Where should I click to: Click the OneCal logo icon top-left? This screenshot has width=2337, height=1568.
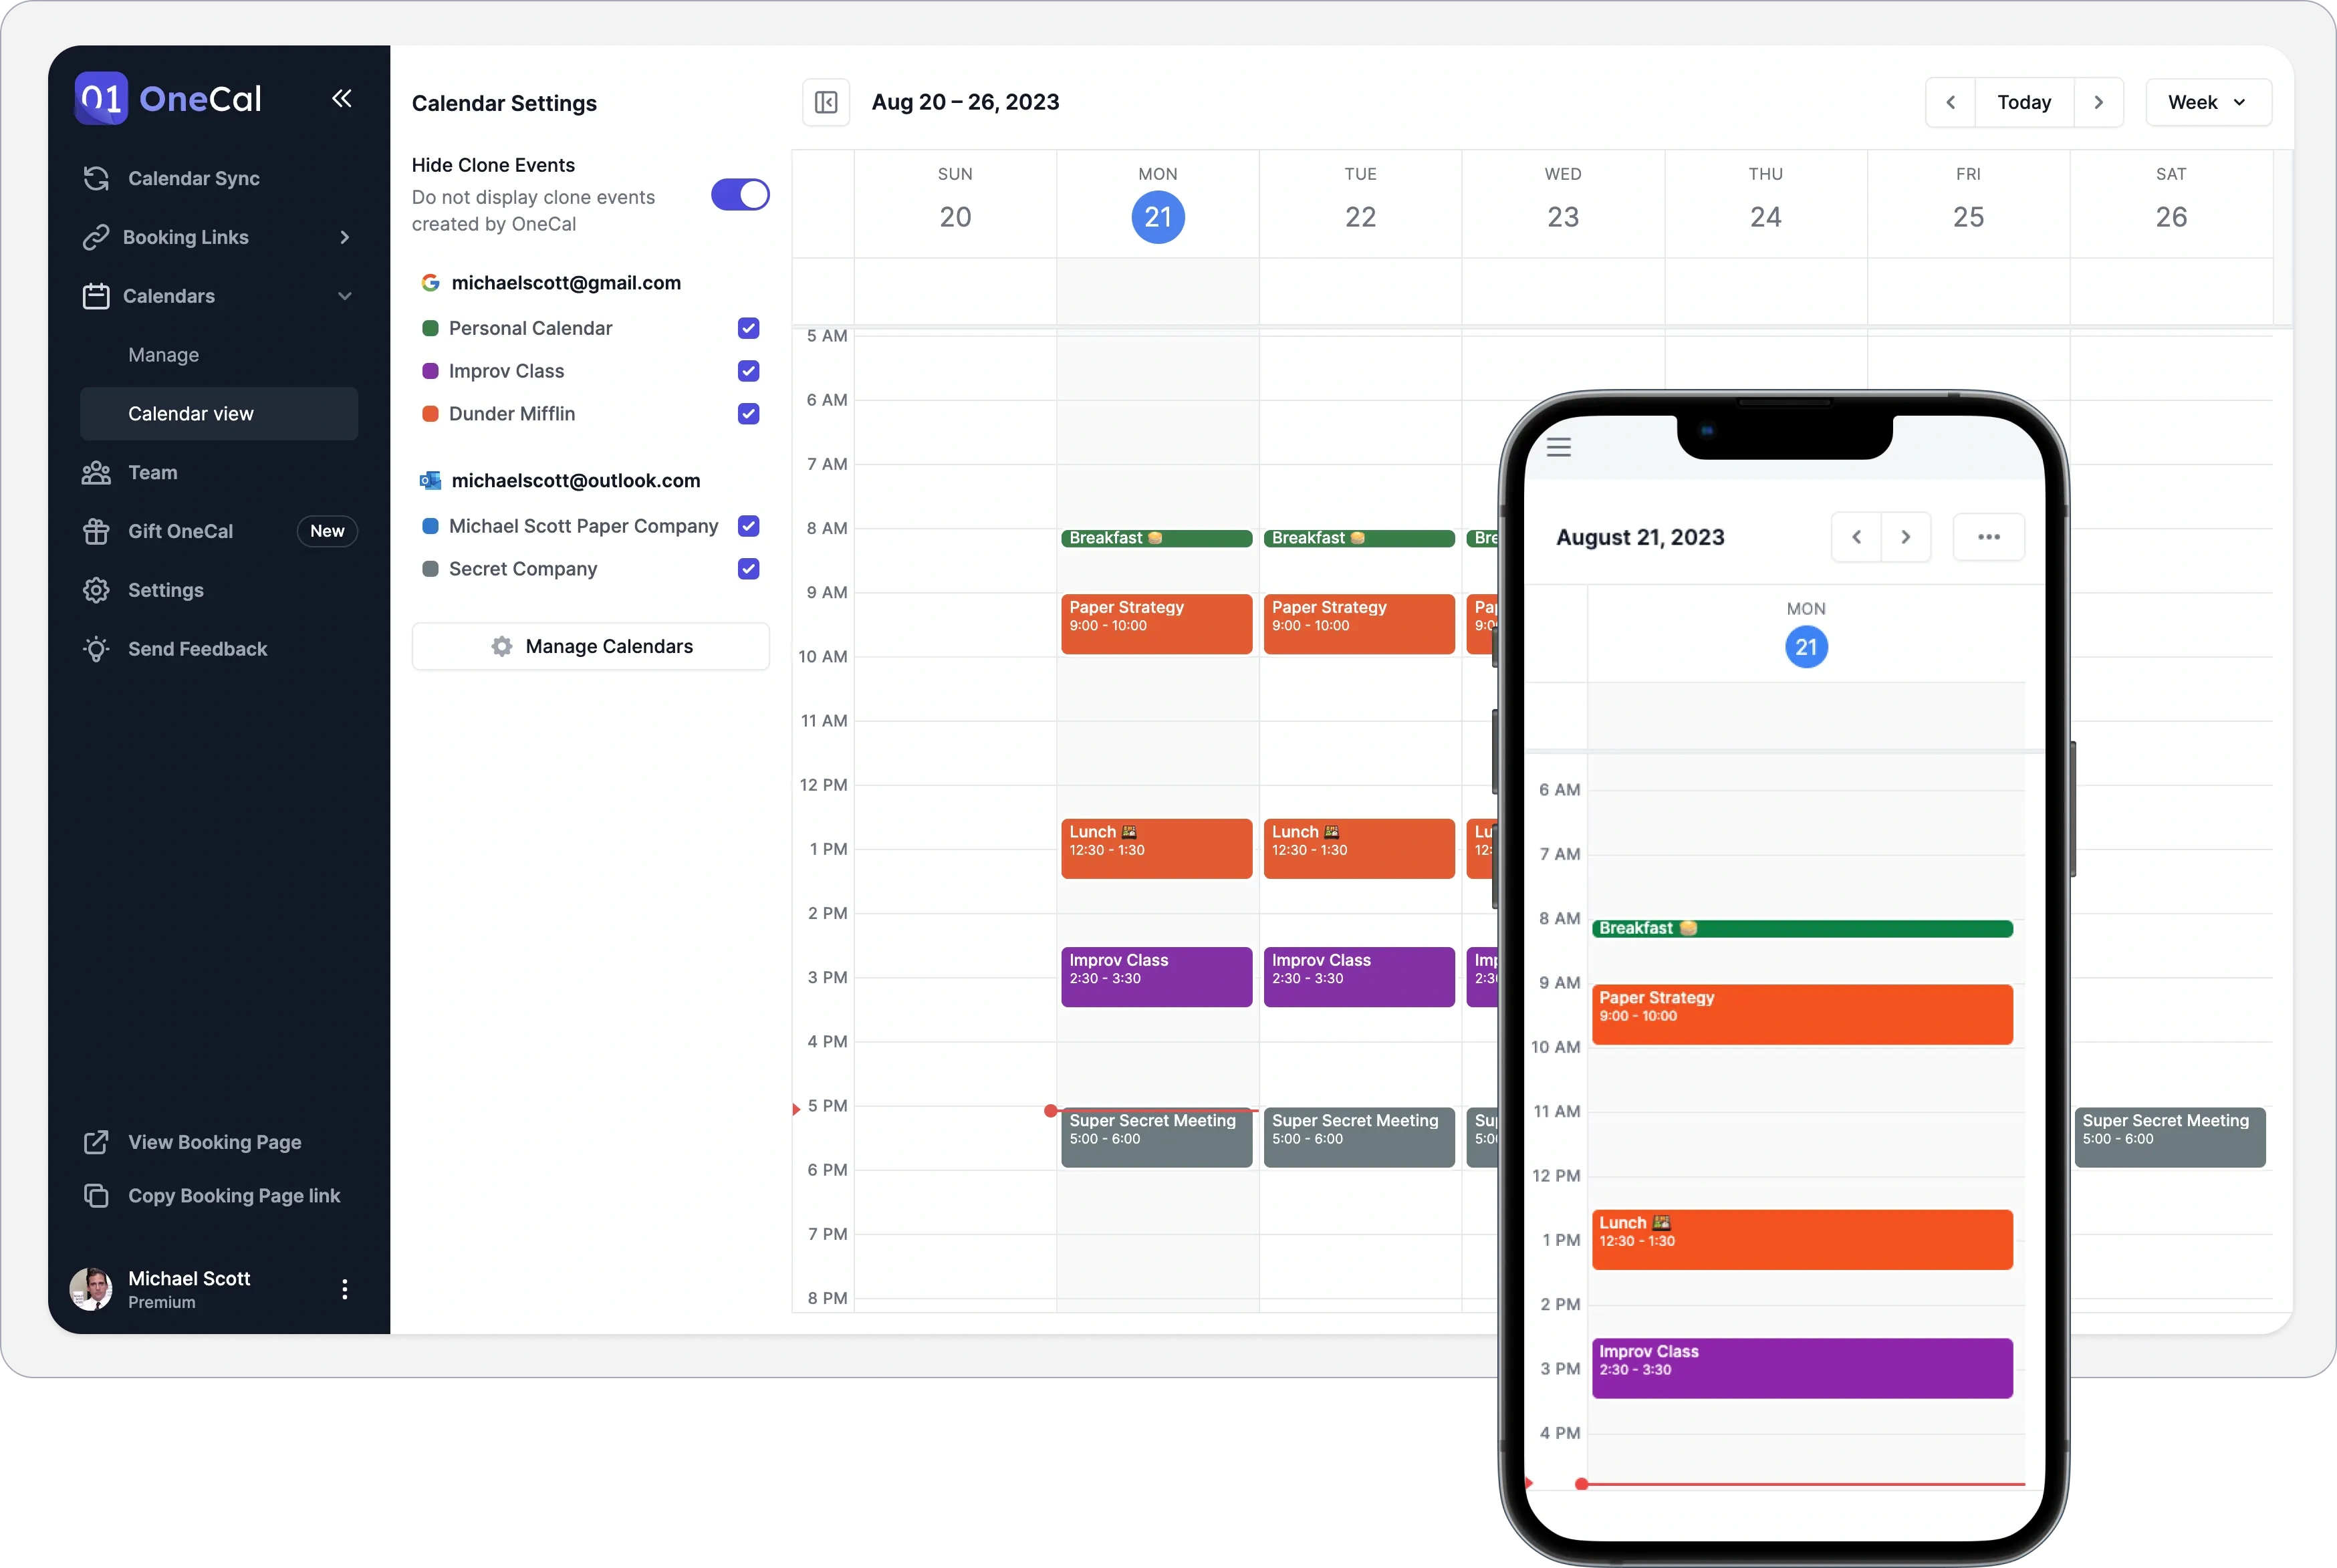[x=98, y=98]
